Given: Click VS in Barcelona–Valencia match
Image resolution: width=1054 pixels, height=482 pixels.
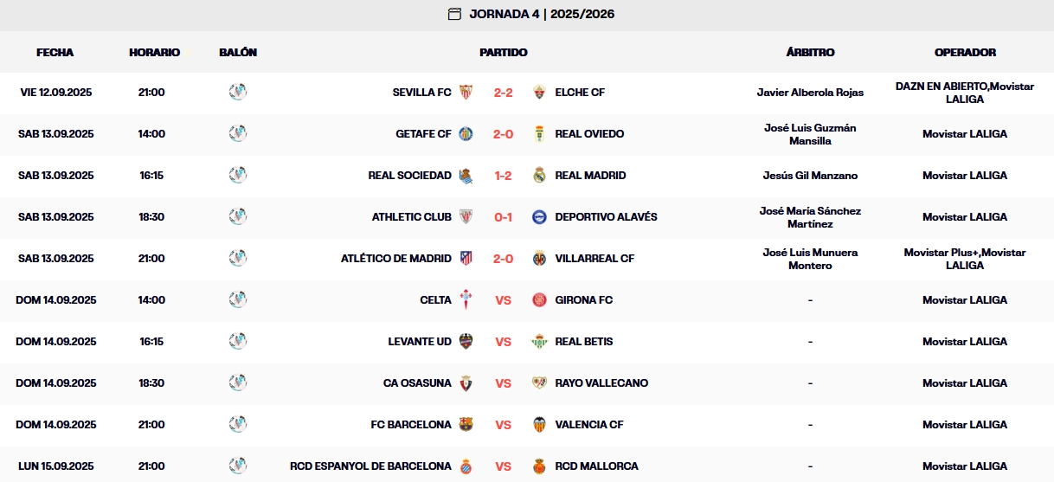Looking at the screenshot, I should pos(503,425).
